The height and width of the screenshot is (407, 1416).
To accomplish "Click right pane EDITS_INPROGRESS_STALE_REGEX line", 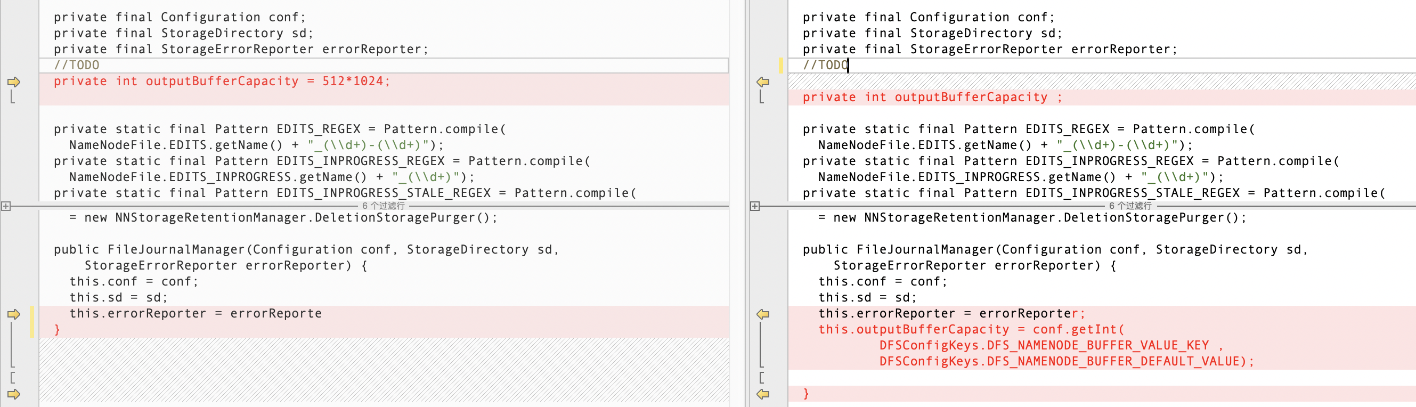I will point(1094,193).
